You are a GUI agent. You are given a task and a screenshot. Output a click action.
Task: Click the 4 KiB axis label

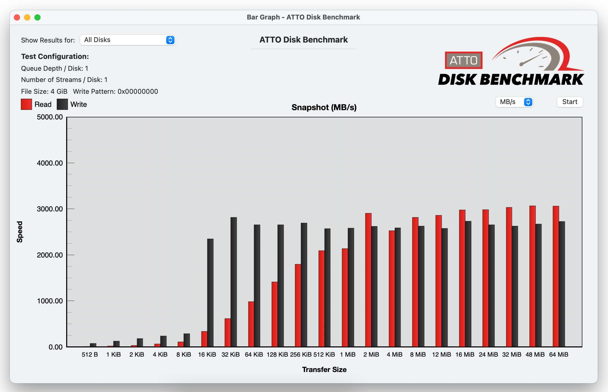click(x=160, y=355)
